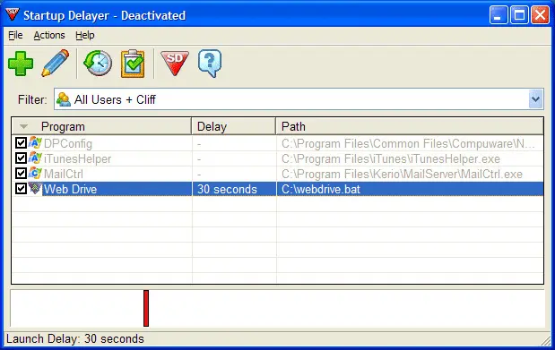Click the Compuware path of DPConfig

(x=408, y=143)
